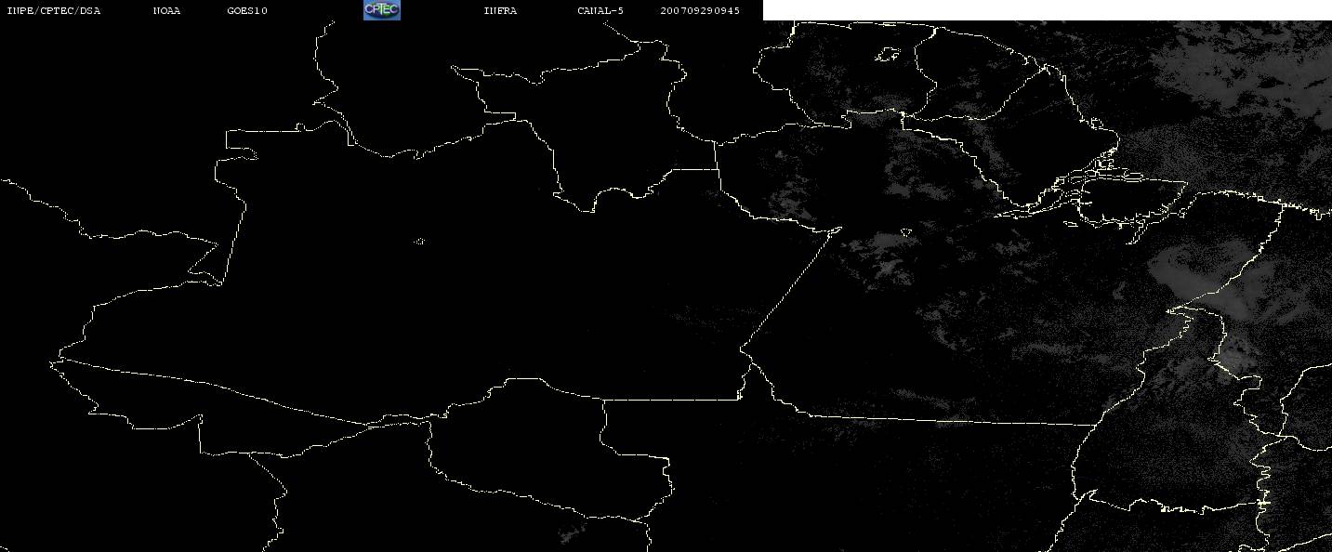Click the NOAA label
Viewport: 1332px width, 552px height.
166,11
